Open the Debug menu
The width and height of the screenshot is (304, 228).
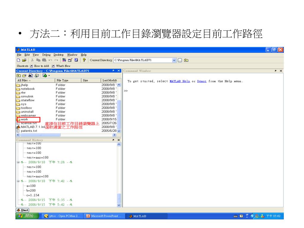click(x=46, y=55)
